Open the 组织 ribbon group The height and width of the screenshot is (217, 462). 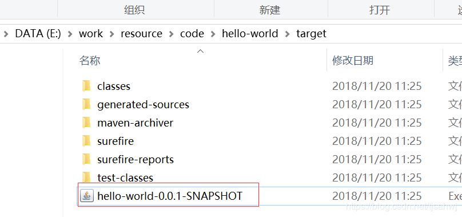pyautogui.click(x=134, y=10)
